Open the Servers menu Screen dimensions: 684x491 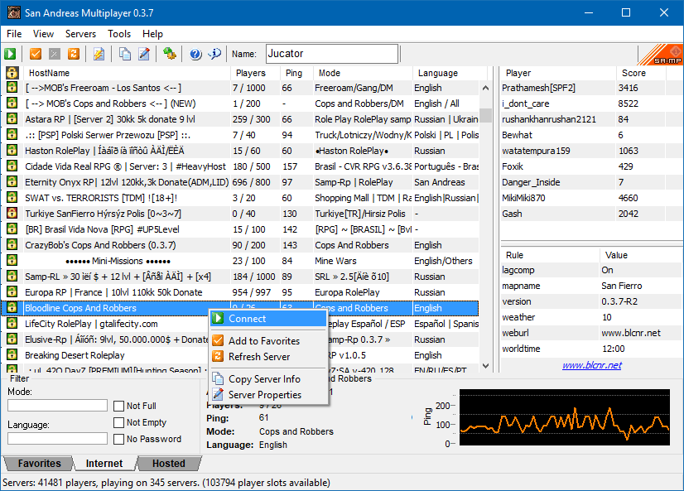(80, 34)
